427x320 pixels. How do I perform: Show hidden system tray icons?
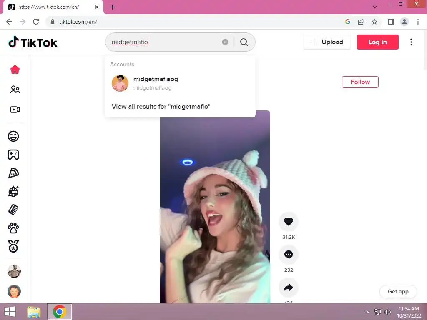click(367, 312)
